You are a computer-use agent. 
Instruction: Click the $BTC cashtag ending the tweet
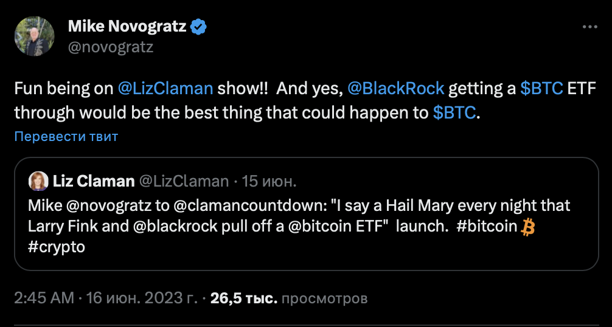(454, 113)
